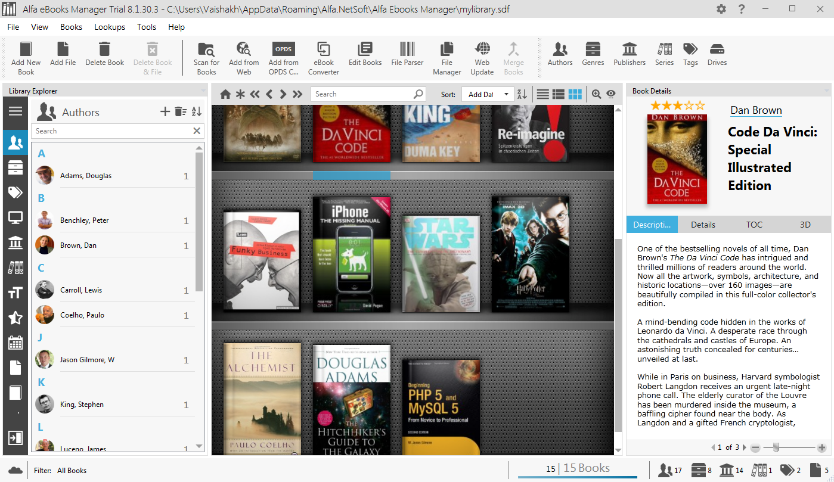Select Publishers building icon in sidebar
This screenshot has width=834, height=482.
pos(15,242)
